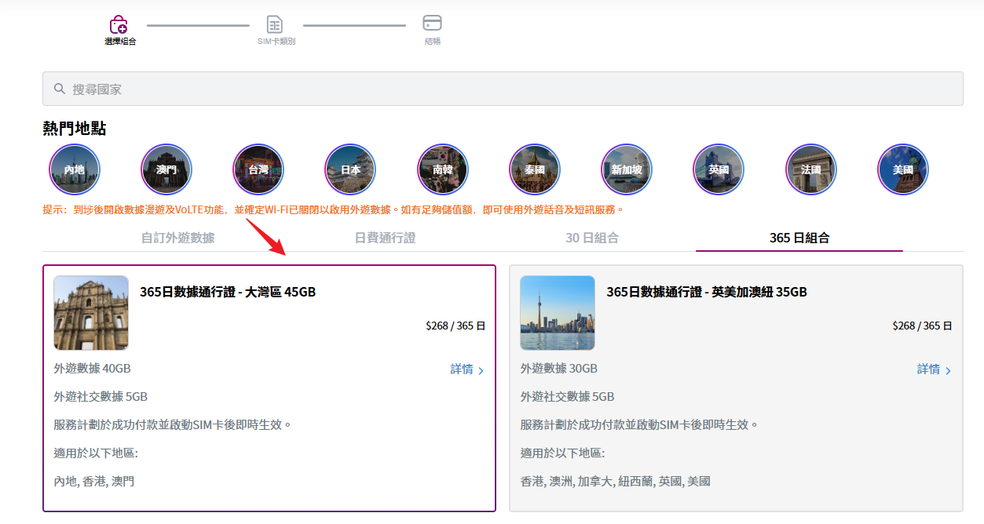The height and width of the screenshot is (524, 984).
Task: Switch to the 自訂外遊數據 tab
Action: [177, 238]
